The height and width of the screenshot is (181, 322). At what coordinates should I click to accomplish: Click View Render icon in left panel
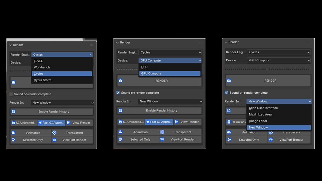coord(68,123)
